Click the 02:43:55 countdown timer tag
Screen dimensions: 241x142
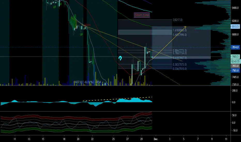[x=236, y=61]
